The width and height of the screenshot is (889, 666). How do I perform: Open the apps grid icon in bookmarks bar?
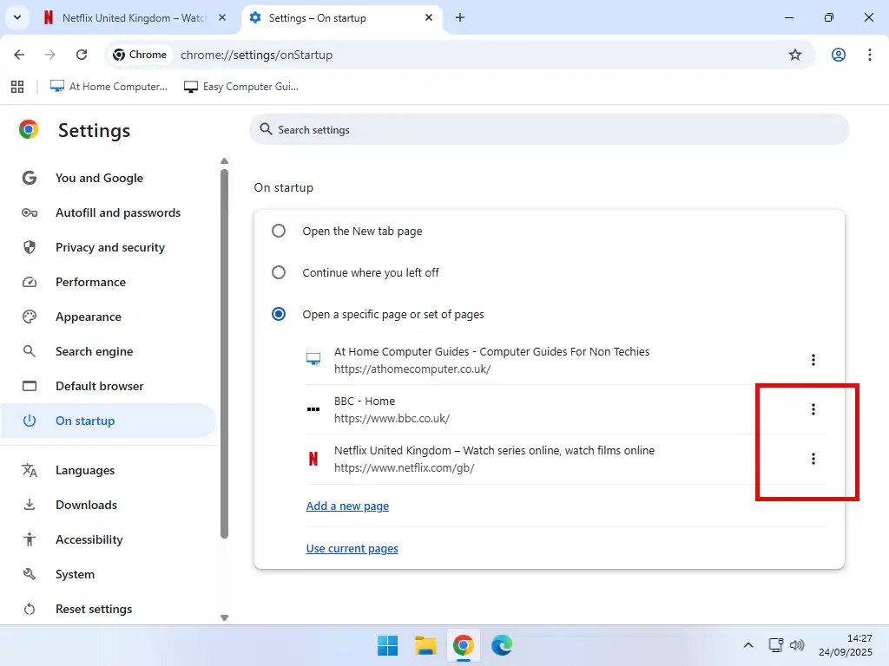[x=16, y=87]
